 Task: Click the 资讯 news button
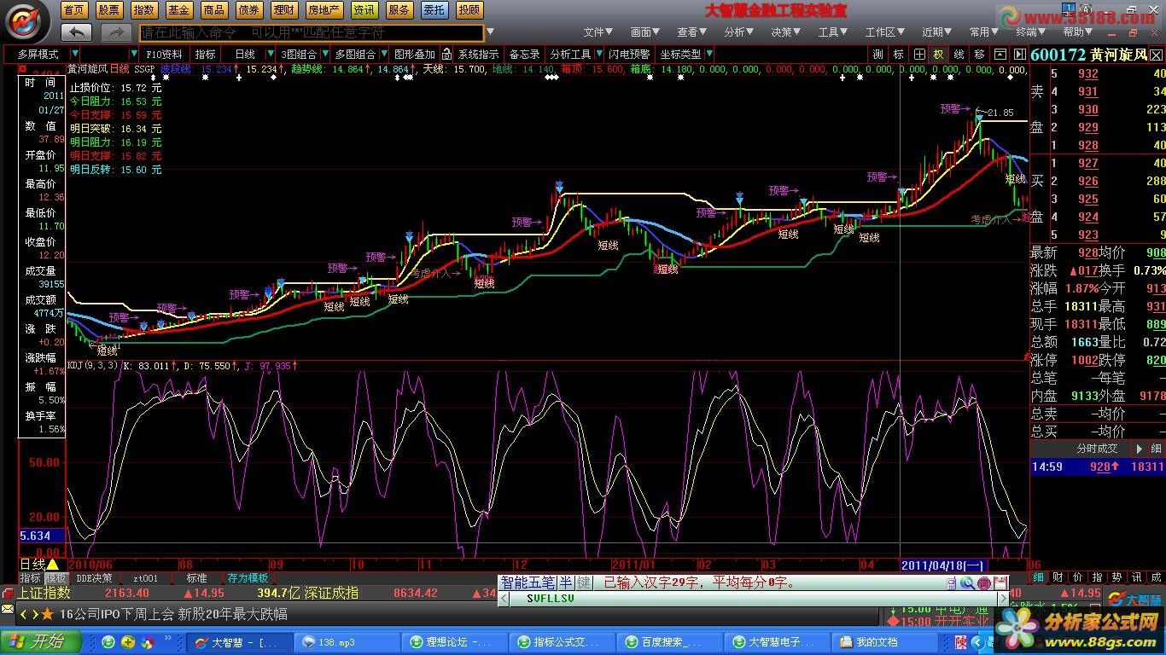[x=364, y=10]
